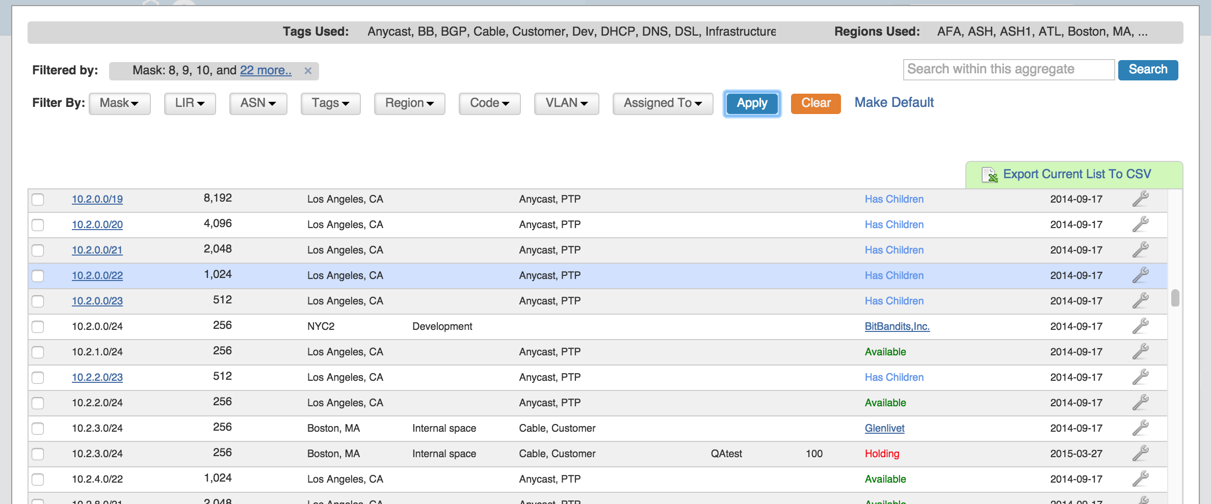Click wrench icon in Holding row
Viewport: 1211px width, 504px height.
point(1140,454)
